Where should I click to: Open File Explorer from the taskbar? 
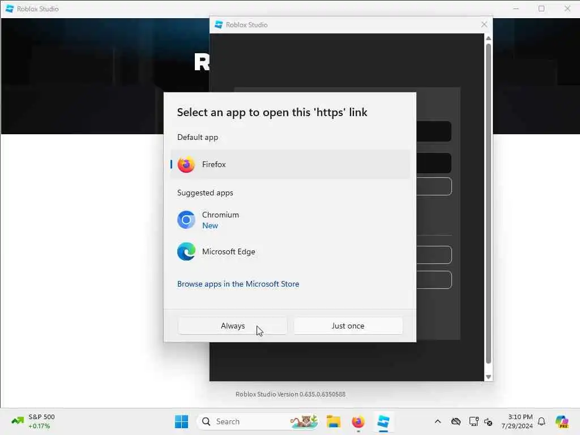tap(333, 421)
